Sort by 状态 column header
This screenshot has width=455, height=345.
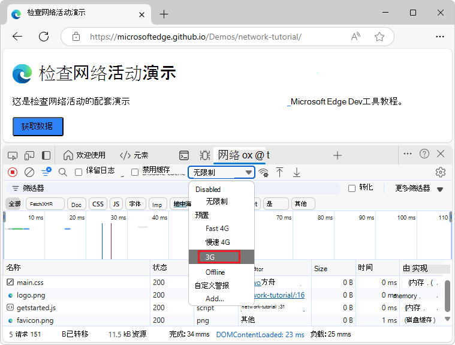[x=170, y=268]
